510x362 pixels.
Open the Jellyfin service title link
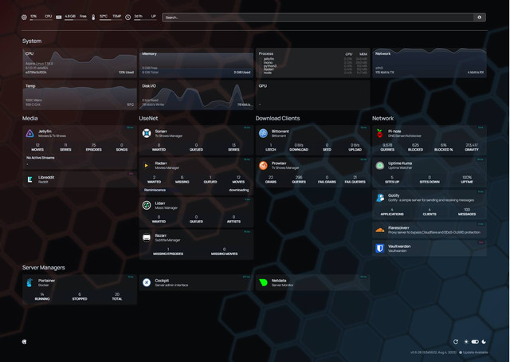tap(45, 132)
